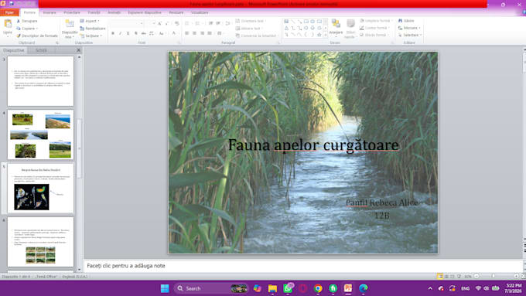526x296 pixels.
Task: Select the Rectangle shape in shapes gallery
Action: 306,21
